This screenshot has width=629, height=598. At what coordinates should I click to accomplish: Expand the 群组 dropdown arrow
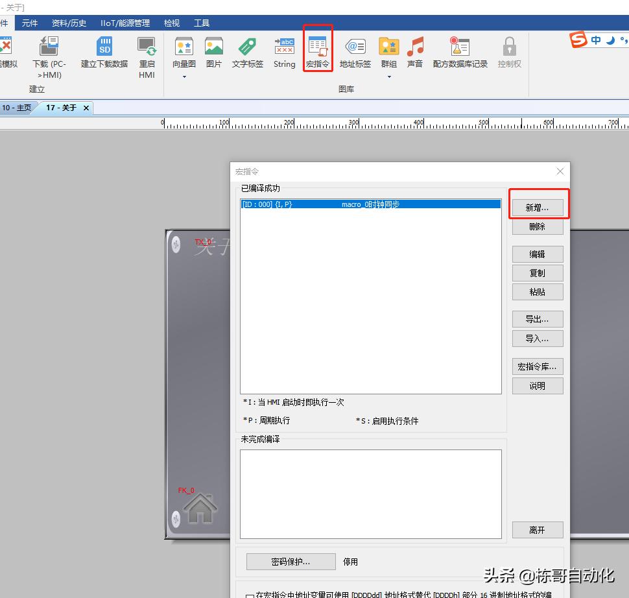click(389, 77)
